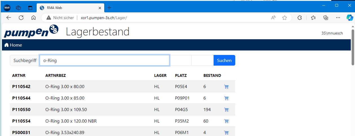The height and width of the screenshot is (136, 355).
Task: Select article number P110544
Action: (21, 98)
